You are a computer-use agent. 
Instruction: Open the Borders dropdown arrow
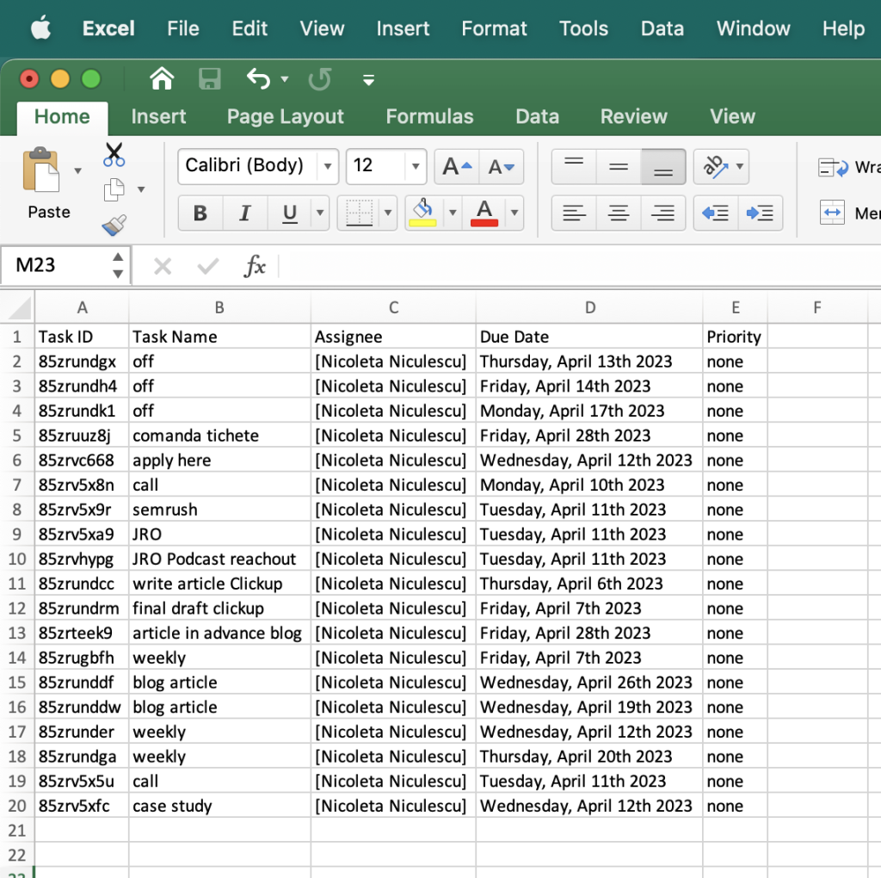click(x=388, y=213)
